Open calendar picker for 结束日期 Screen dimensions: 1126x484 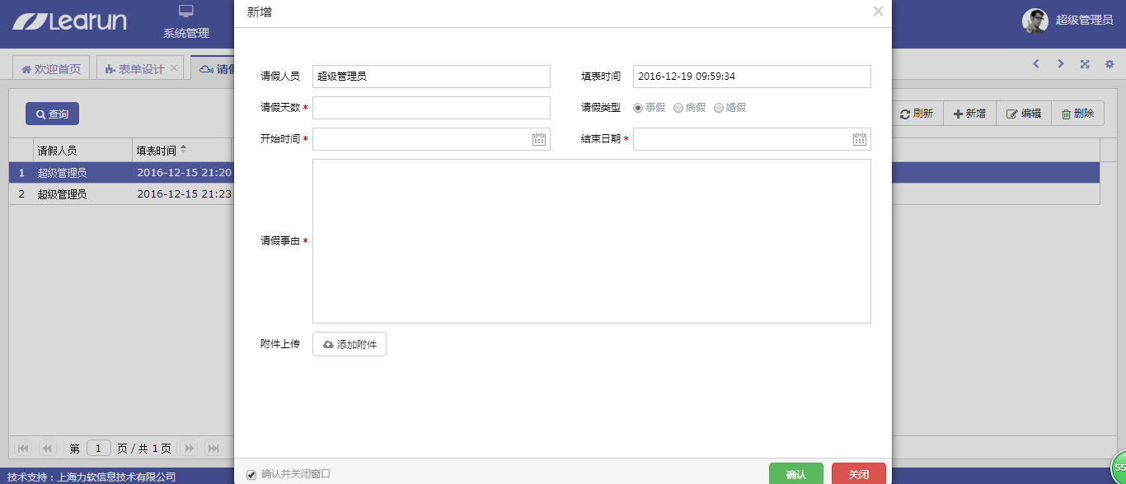pyautogui.click(x=860, y=139)
